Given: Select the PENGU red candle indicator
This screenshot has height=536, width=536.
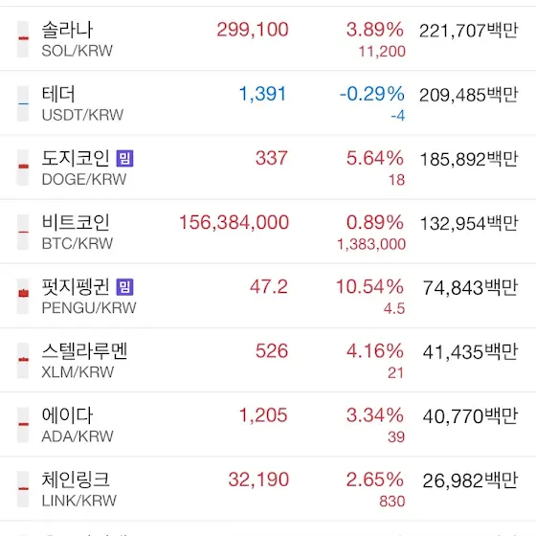Looking at the screenshot, I should [x=23, y=296].
